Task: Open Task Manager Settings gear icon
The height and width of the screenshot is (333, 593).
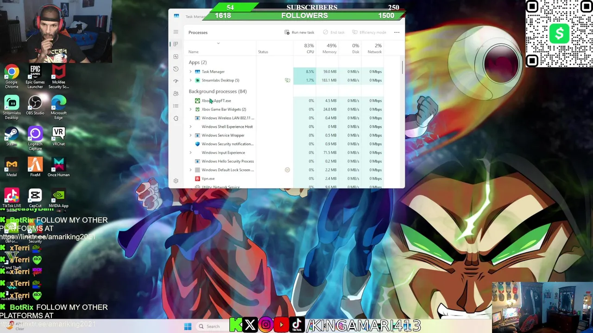Action: pyautogui.click(x=176, y=181)
